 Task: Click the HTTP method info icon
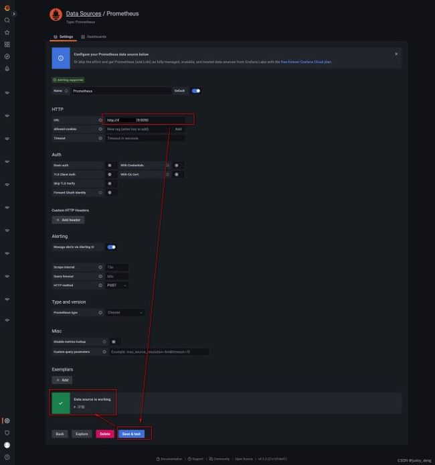coord(100,285)
